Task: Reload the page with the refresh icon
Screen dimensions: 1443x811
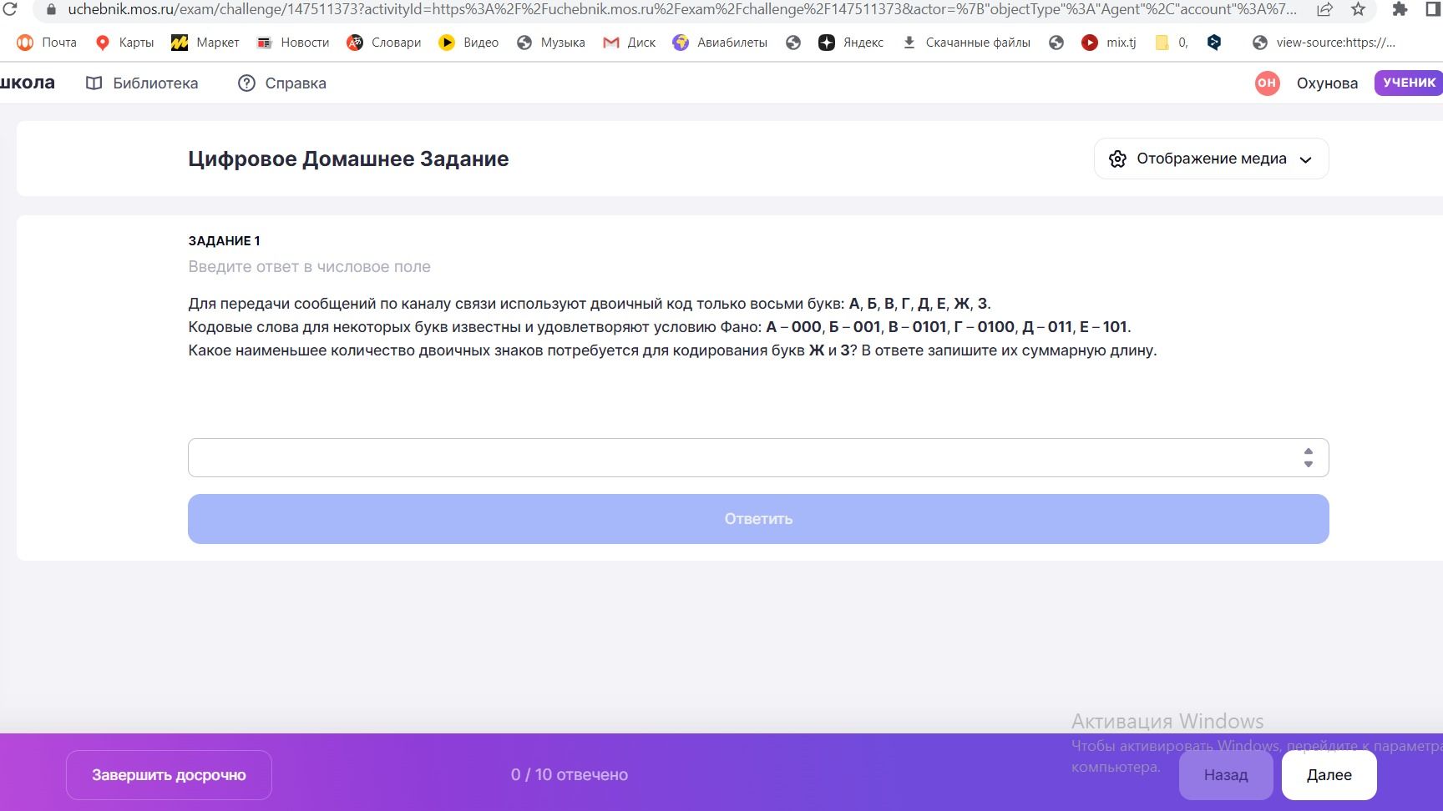Action: [x=10, y=9]
